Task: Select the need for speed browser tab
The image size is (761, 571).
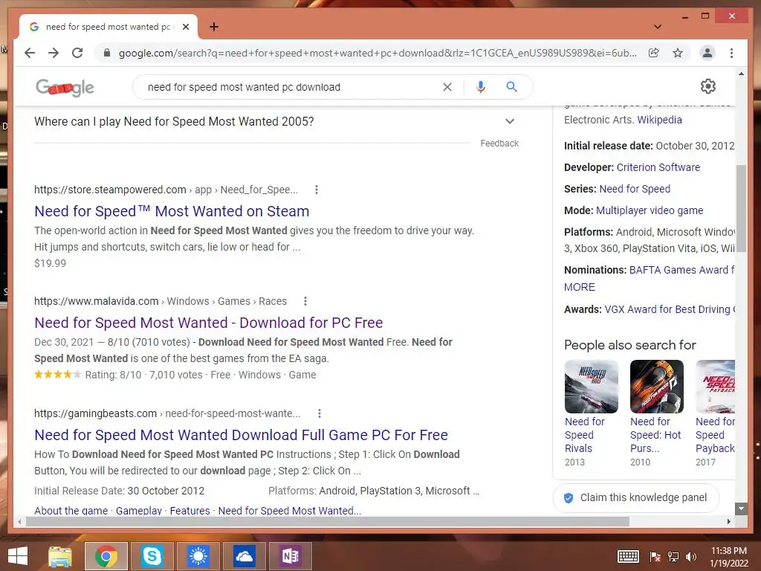Action: (x=108, y=27)
